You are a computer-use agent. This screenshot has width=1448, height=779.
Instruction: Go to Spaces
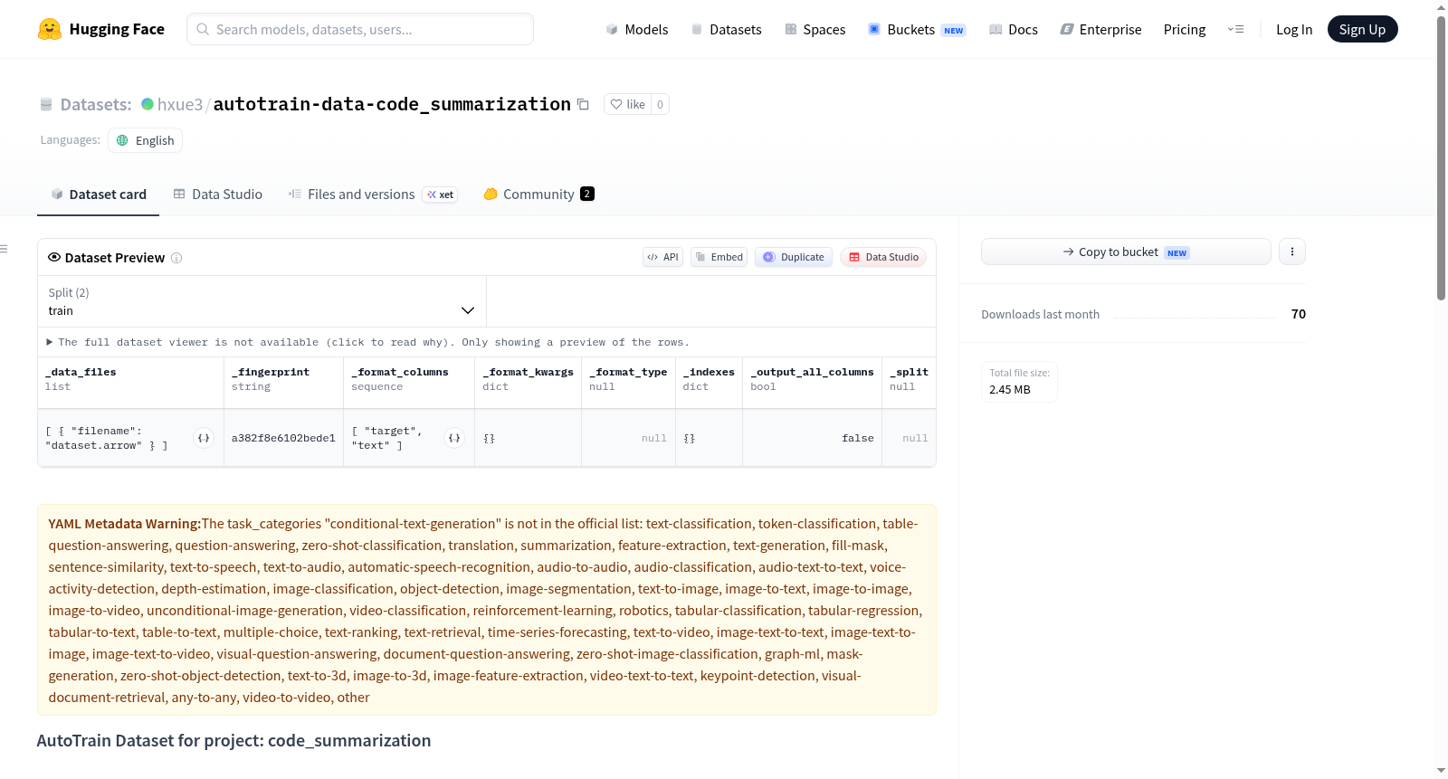coord(814,29)
